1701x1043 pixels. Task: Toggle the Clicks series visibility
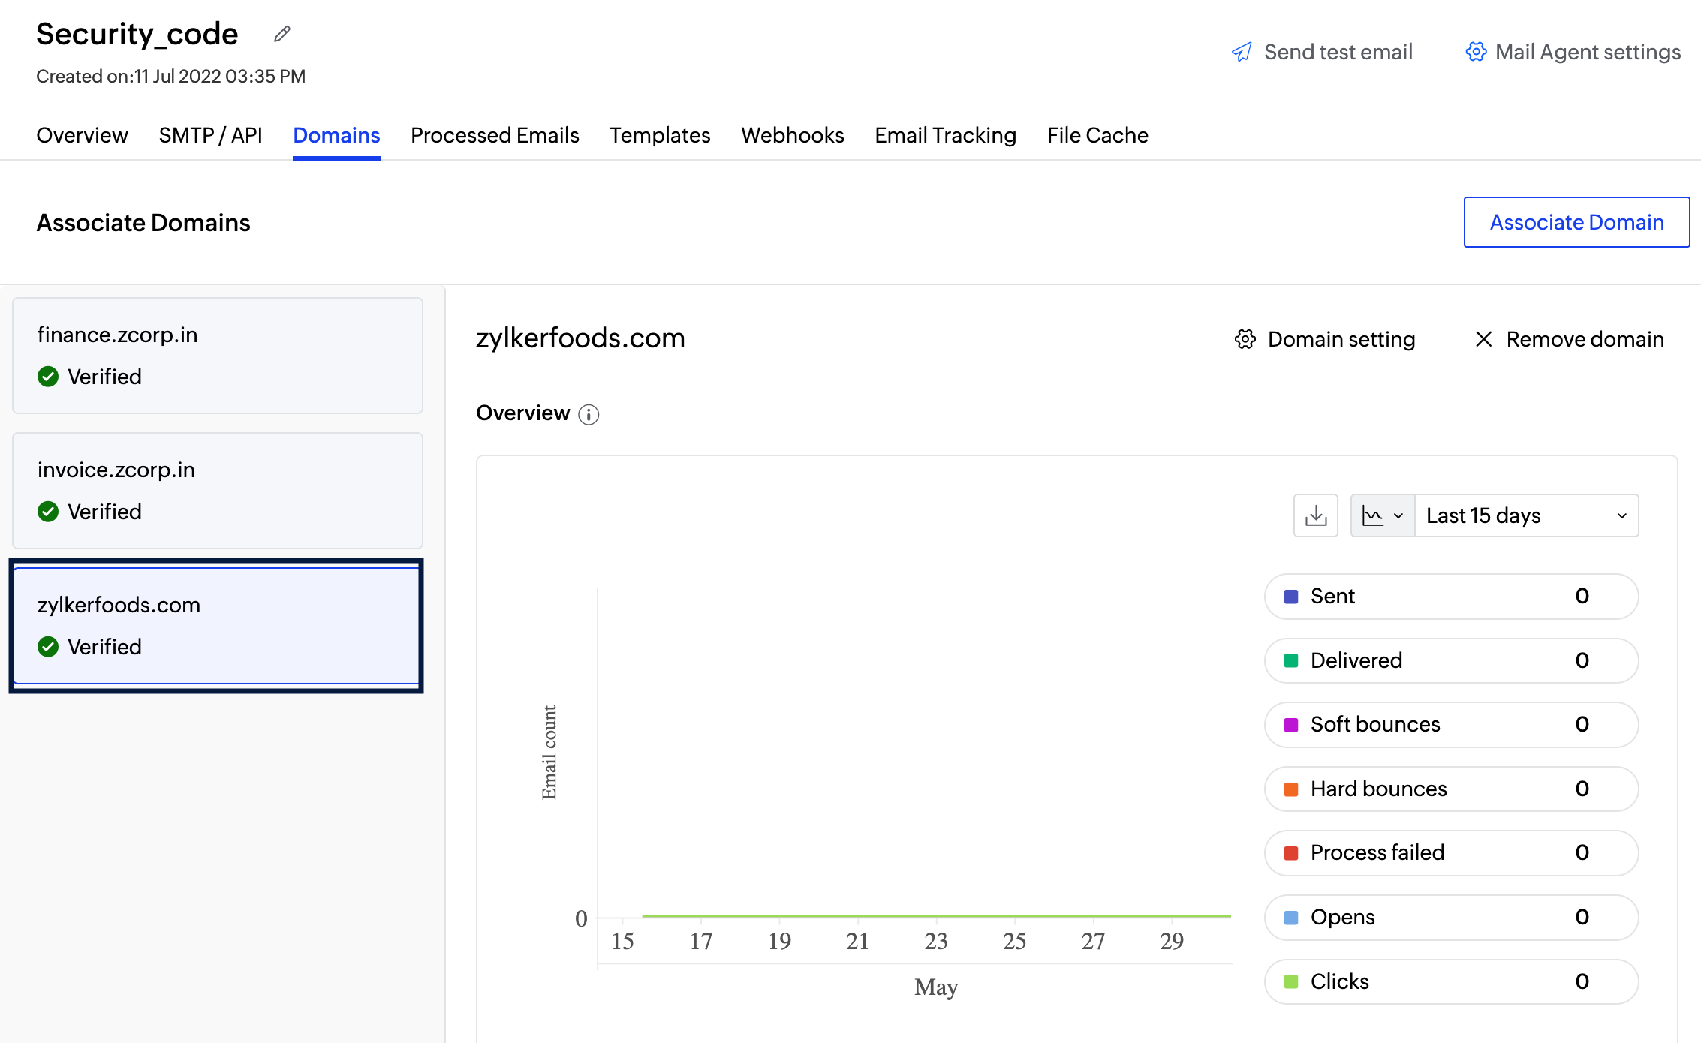1450,981
